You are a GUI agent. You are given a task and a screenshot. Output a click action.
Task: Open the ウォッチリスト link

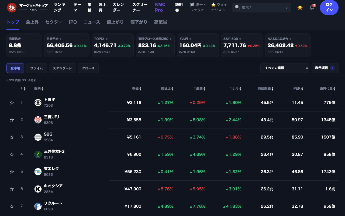coord(219,8)
